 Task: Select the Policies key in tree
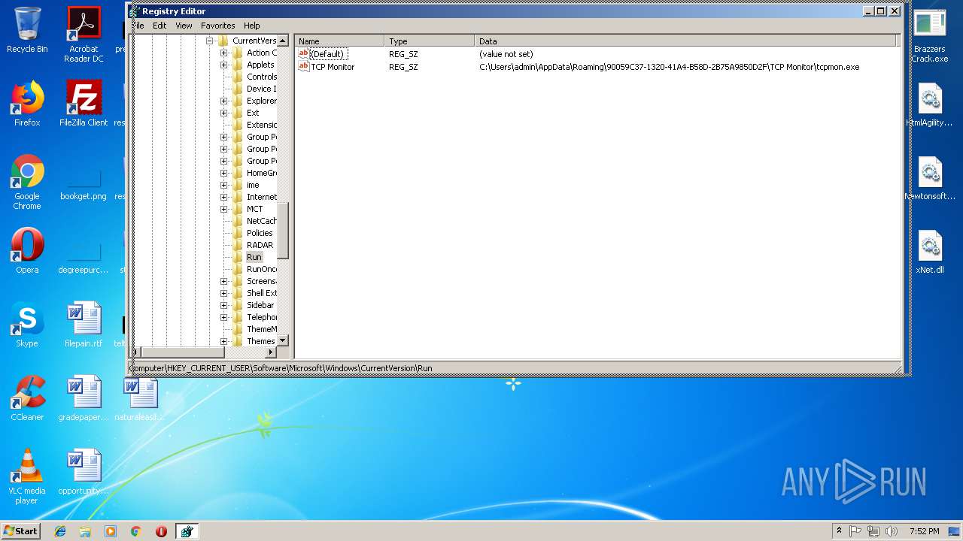click(260, 233)
